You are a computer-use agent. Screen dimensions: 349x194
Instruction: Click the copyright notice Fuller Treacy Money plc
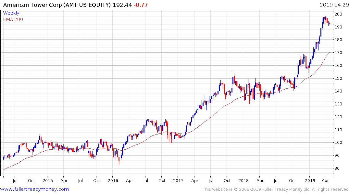[x=276, y=189]
